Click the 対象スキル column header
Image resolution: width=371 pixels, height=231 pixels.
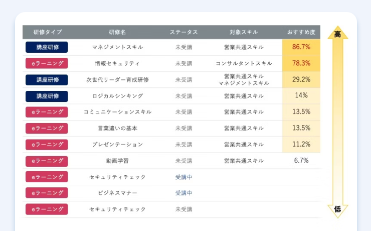[x=244, y=32]
